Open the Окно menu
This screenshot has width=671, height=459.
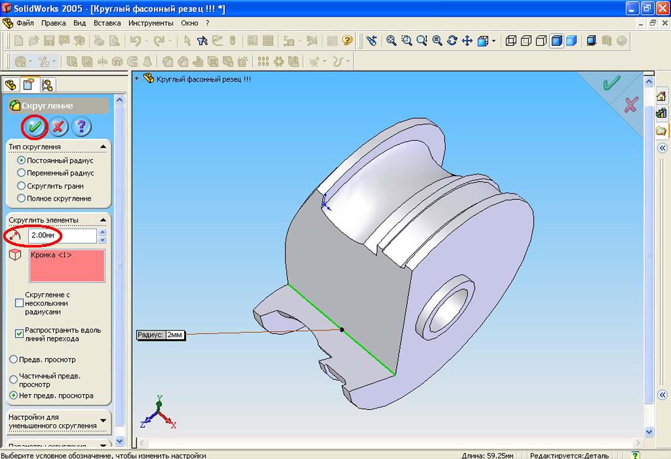(x=189, y=23)
